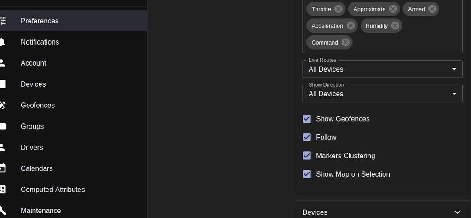Open Geofences from the sidebar

coord(38,105)
